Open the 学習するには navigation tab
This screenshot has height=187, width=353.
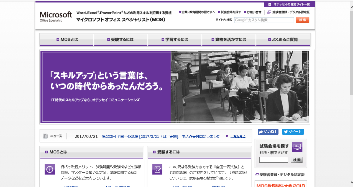(175, 40)
